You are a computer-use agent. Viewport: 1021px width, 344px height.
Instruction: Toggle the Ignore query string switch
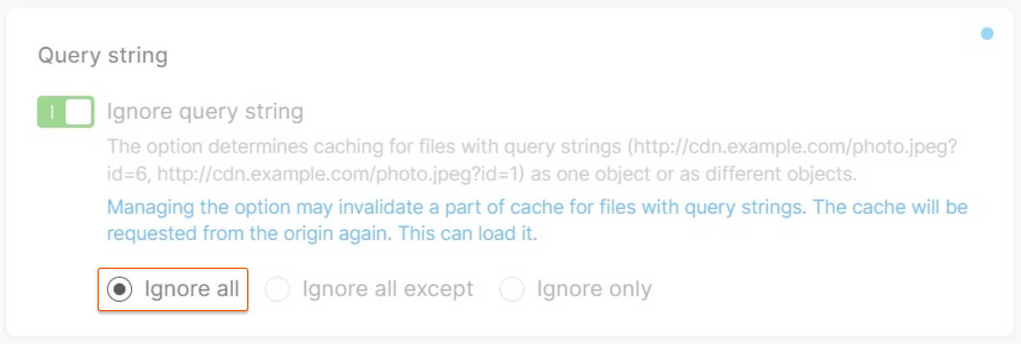click(x=65, y=112)
